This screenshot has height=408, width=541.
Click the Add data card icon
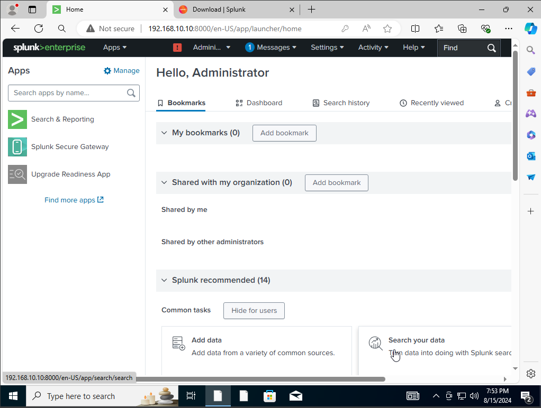(178, 343)
